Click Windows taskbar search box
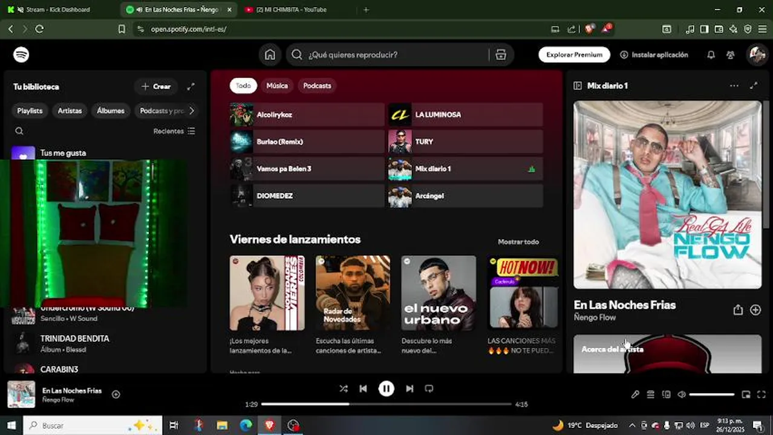This screenshot has width=773, height=435. (93, 425)
